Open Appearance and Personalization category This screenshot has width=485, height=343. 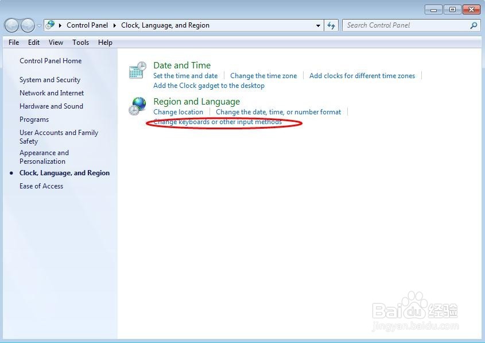[44, 157]
